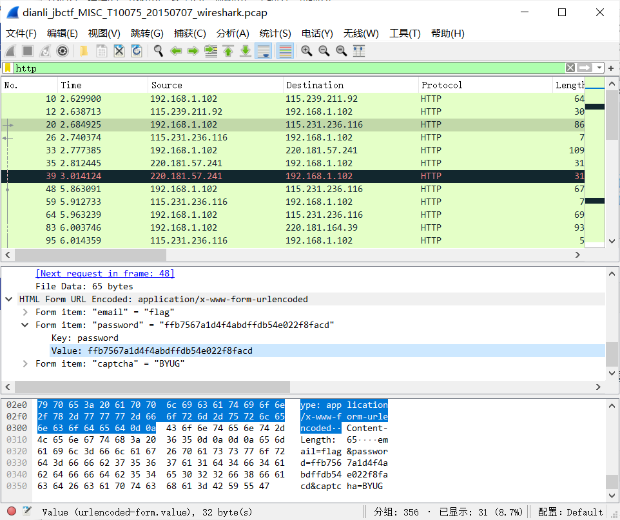This screenshot has height=520, width=620.
Task: Go to the first packet
Action: tap(228, 51)
